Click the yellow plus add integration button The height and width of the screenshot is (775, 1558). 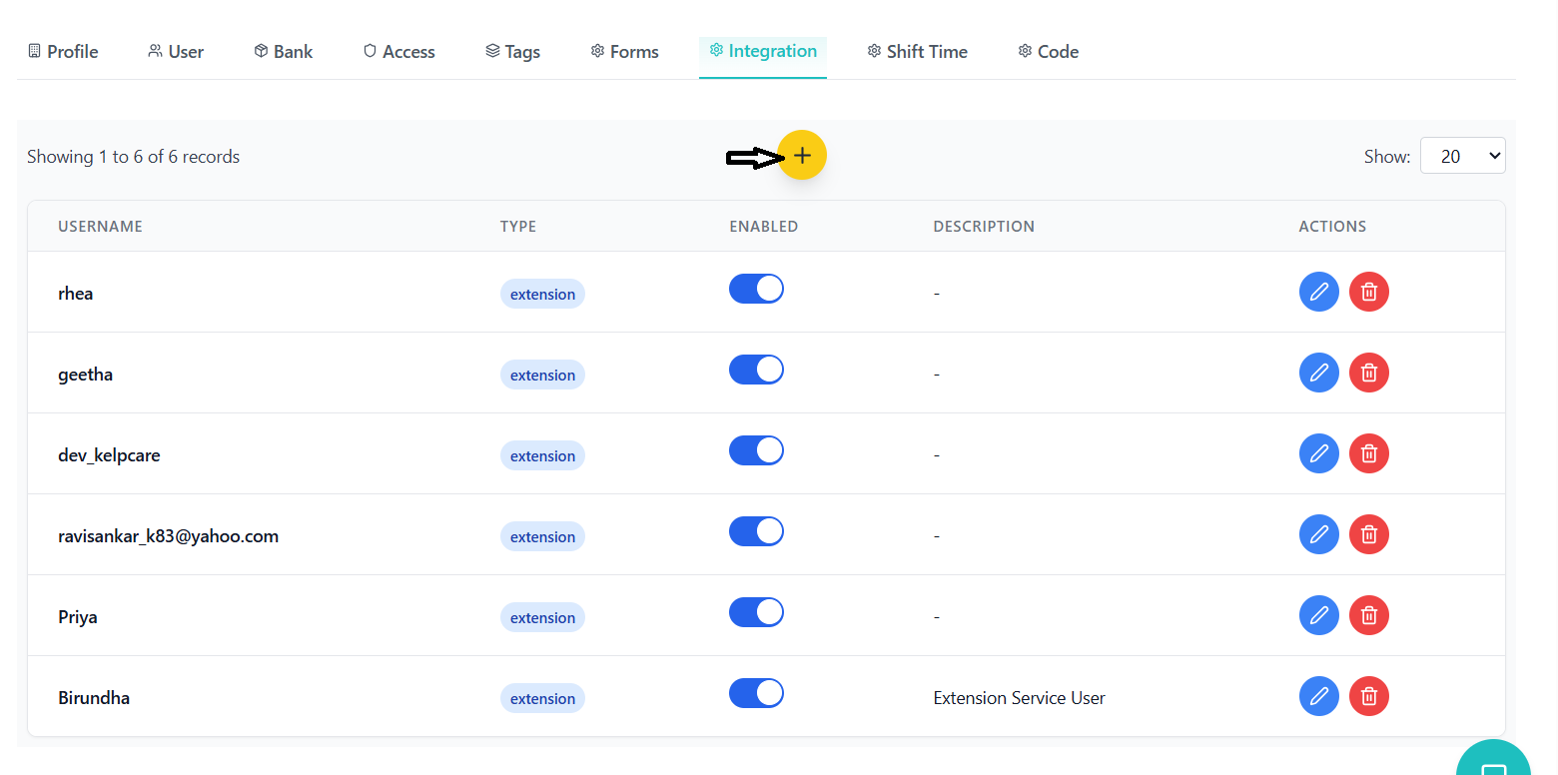801,156
